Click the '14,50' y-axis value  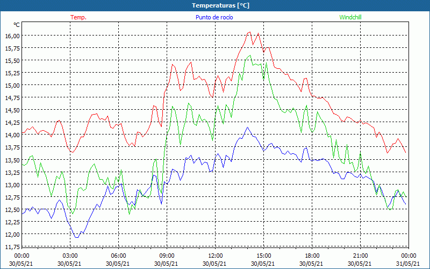click(x=12, y=110)
